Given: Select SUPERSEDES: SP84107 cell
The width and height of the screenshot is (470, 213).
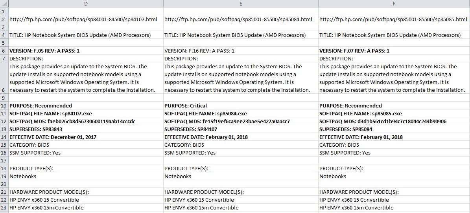Looking at the screenshot, I should click(x=191, y=129).
